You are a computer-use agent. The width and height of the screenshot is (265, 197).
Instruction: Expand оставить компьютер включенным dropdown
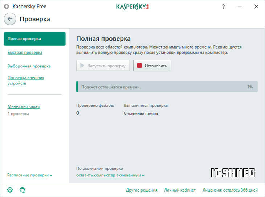[110, 175]
